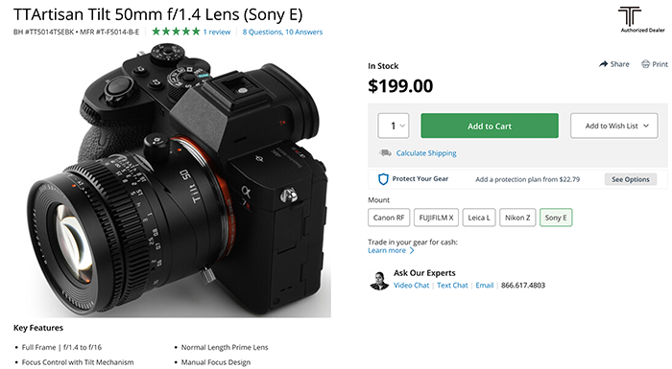Click the chevron next to Learn more

pos(412,250)
